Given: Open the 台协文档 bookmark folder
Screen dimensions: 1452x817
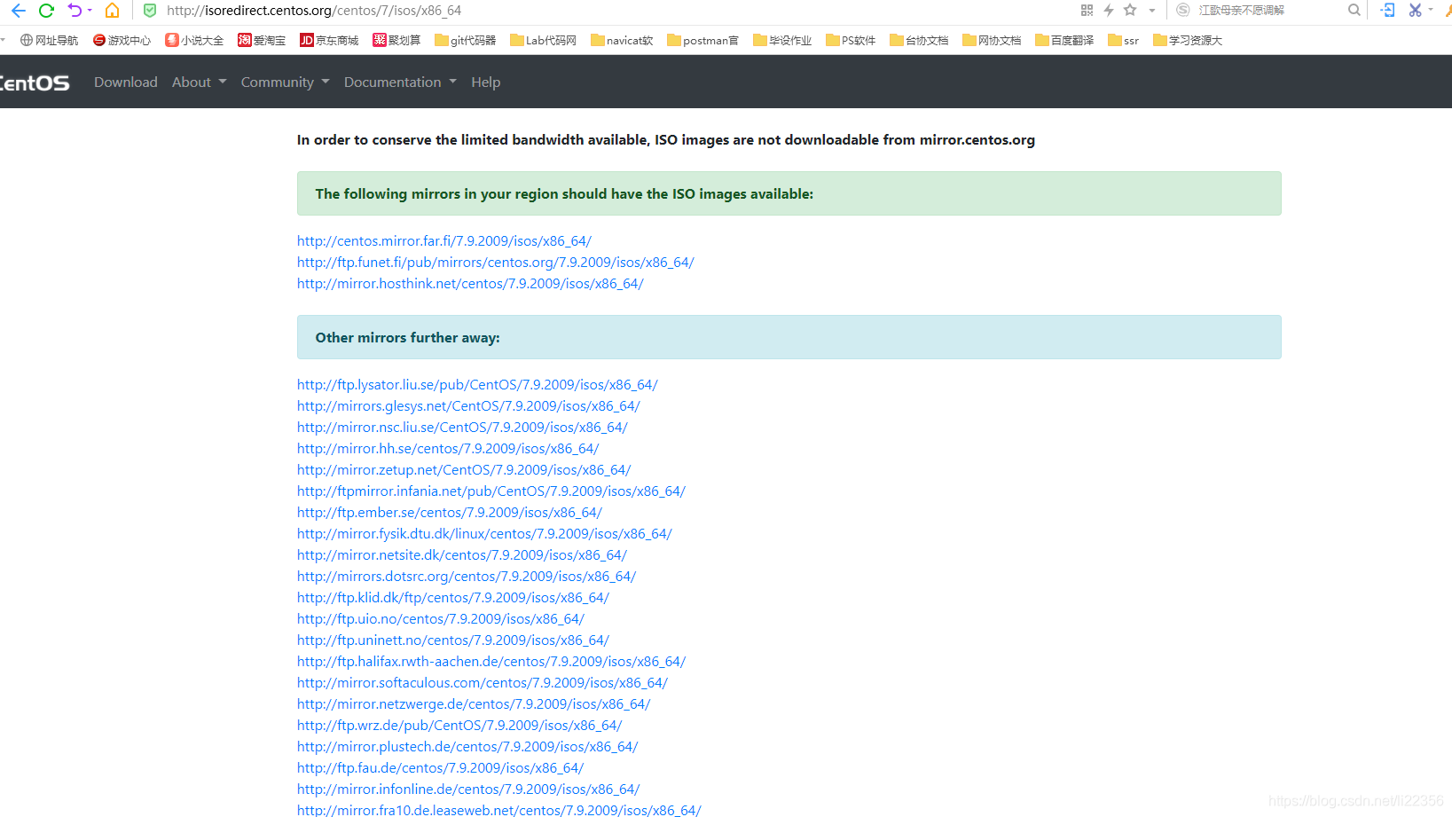Looking at the screenshot, I should (x=919, y=40).
